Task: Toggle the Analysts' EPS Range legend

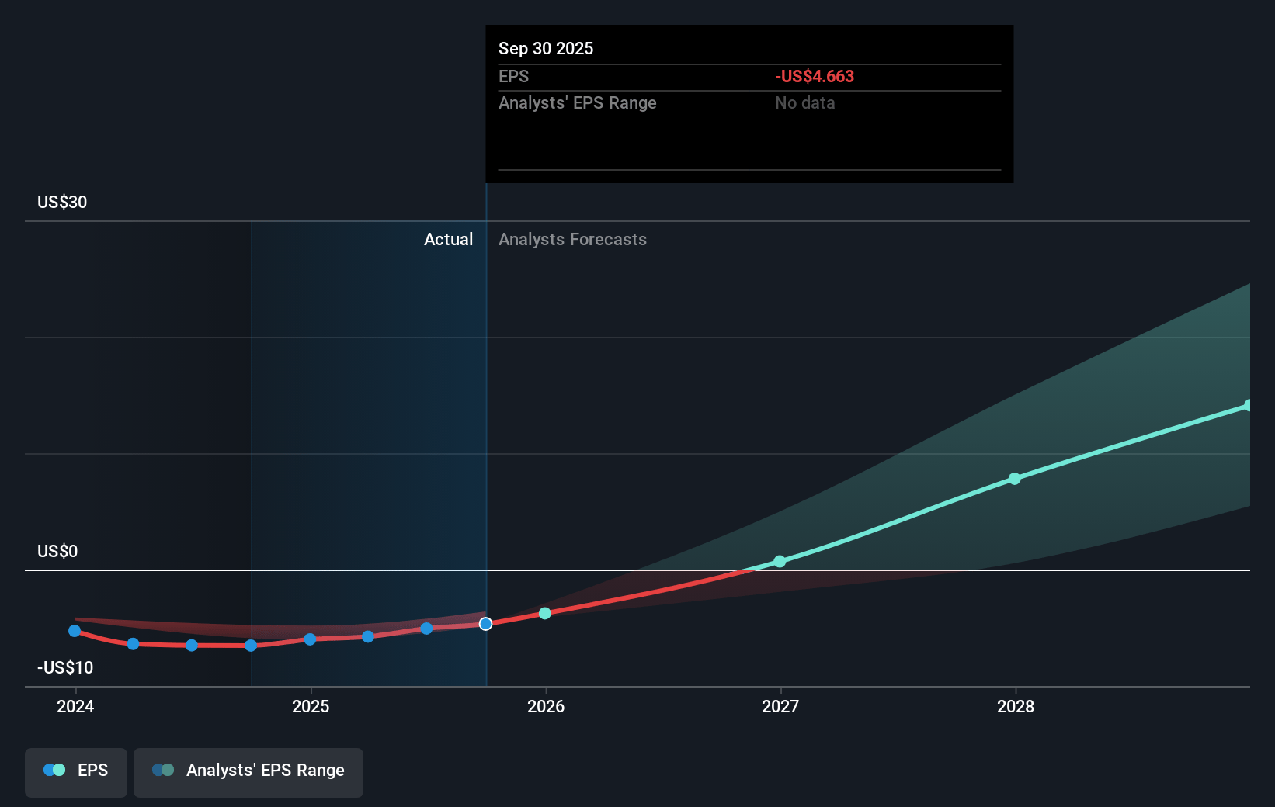Action: click(x=248, y=771)
